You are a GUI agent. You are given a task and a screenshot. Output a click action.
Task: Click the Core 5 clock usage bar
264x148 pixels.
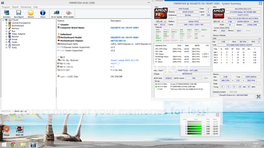click(x=196, y=134)
